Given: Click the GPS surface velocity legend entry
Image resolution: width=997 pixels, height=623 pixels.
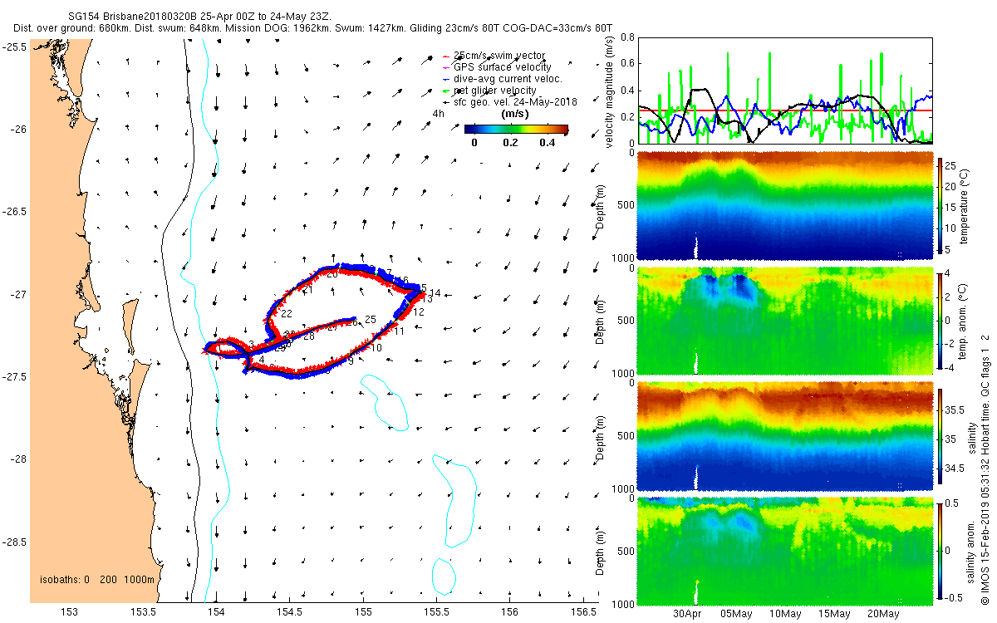Looking at the screenshot, I should pyautogui.click(x=501, y=67).
